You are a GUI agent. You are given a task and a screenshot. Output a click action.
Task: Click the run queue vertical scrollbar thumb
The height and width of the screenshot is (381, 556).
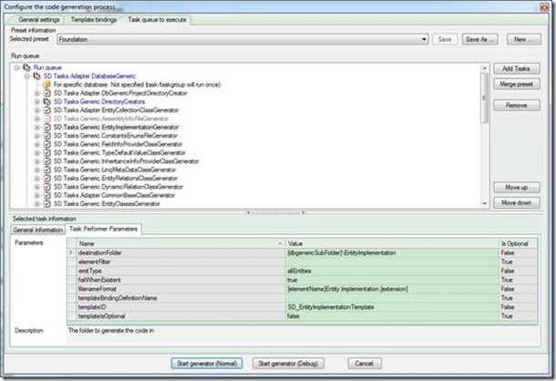[x=484, y=98]
